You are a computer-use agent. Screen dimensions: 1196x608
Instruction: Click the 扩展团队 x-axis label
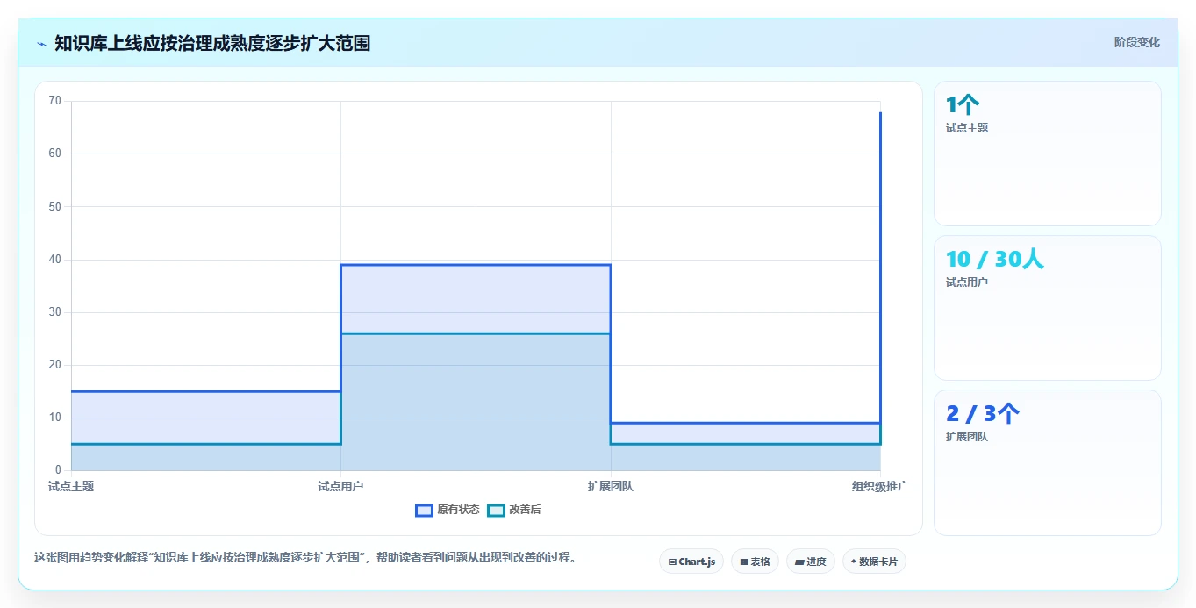point(611,486)
